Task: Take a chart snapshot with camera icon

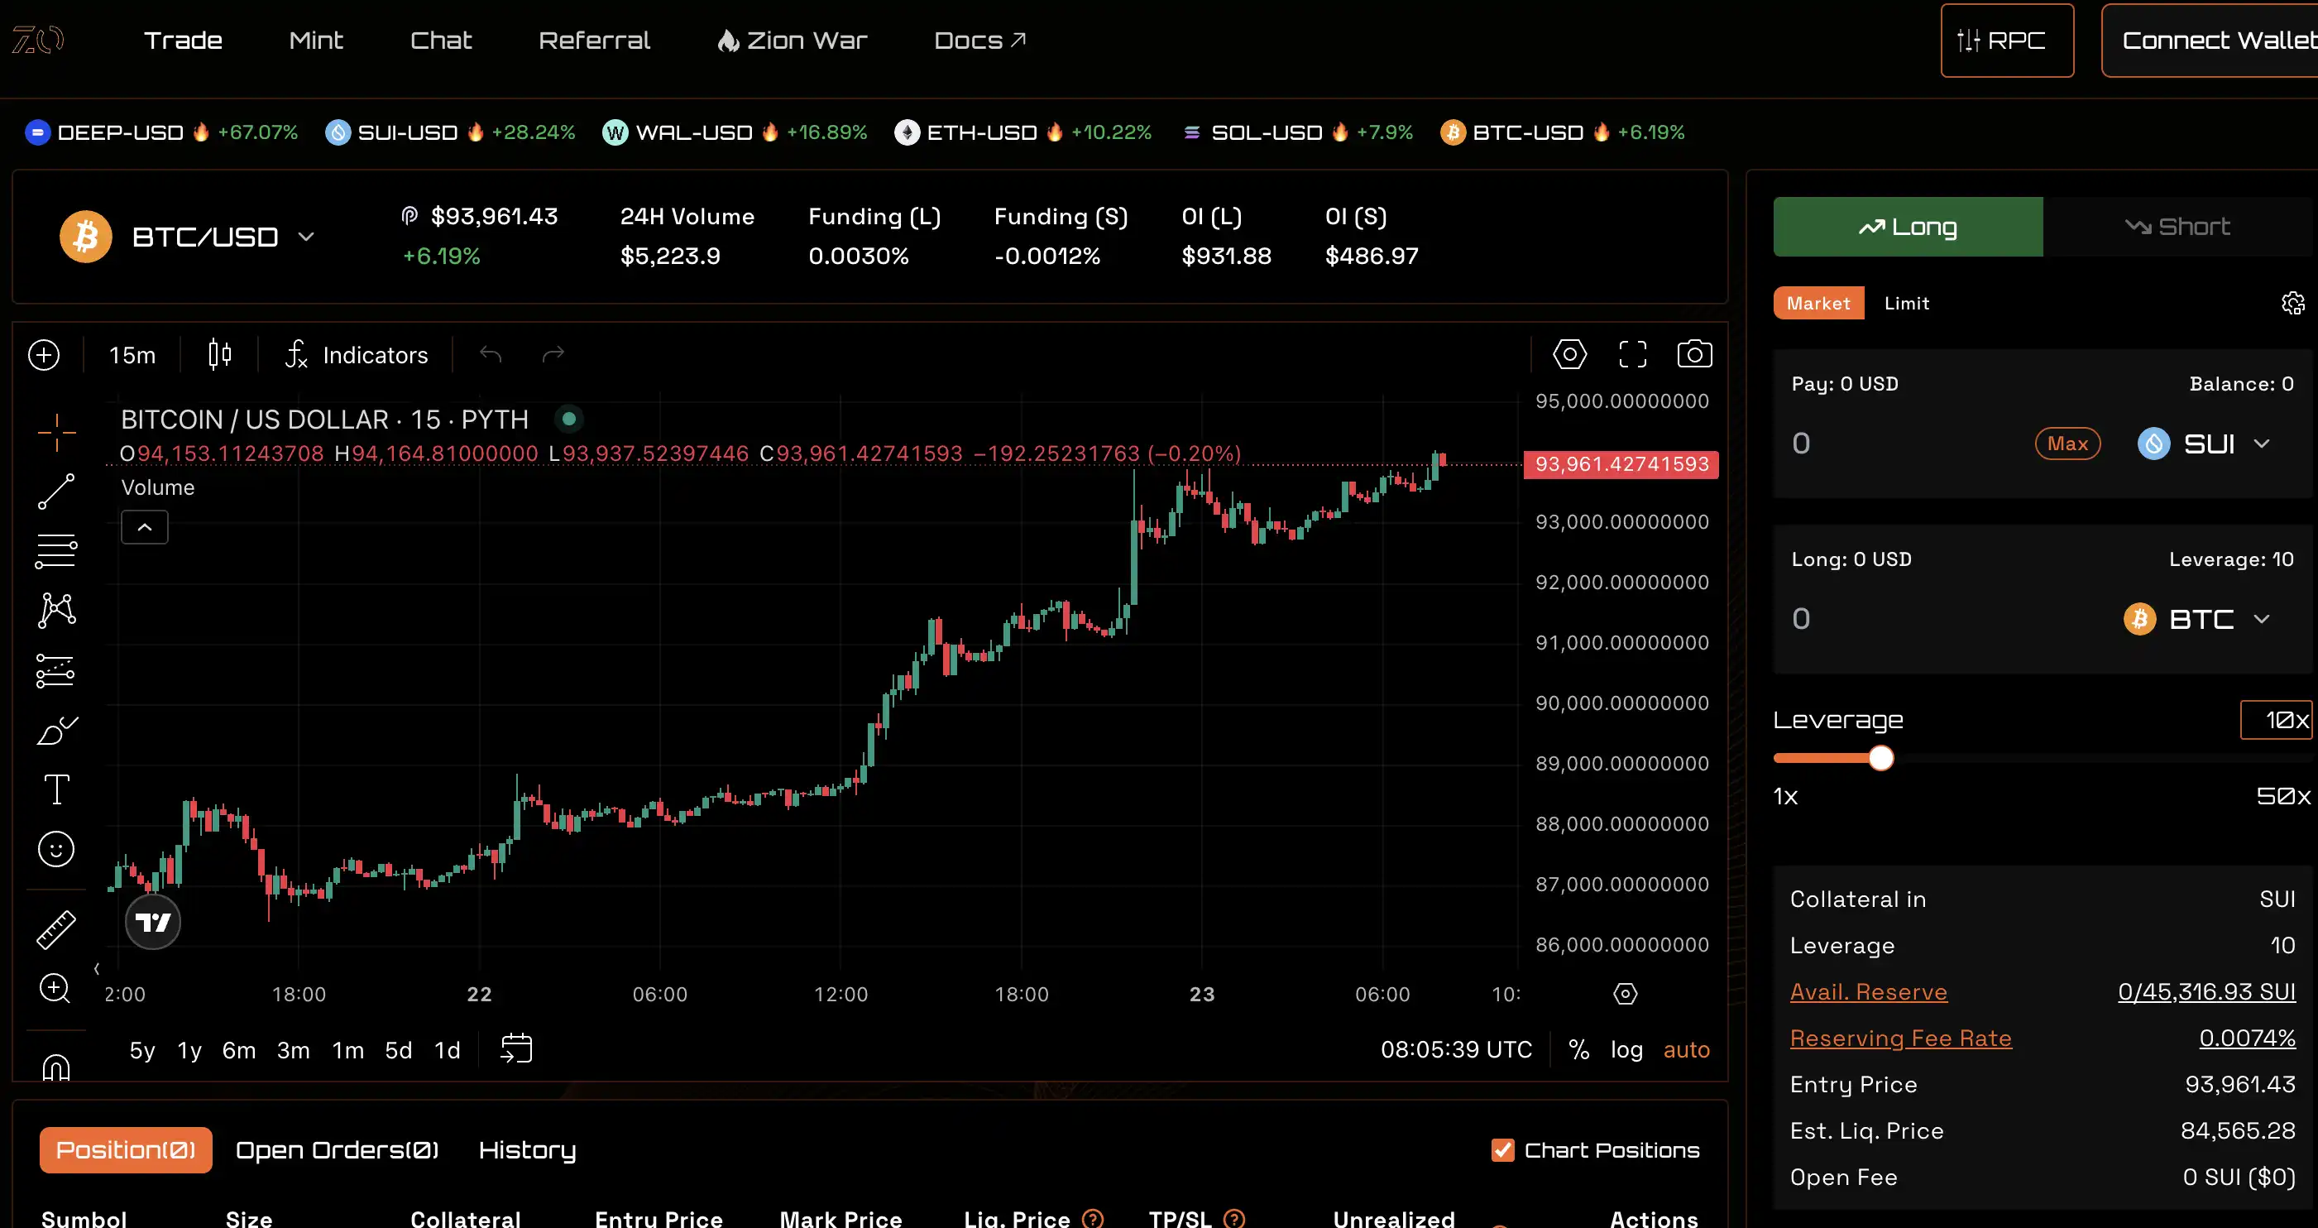Action: [1693, 355]
